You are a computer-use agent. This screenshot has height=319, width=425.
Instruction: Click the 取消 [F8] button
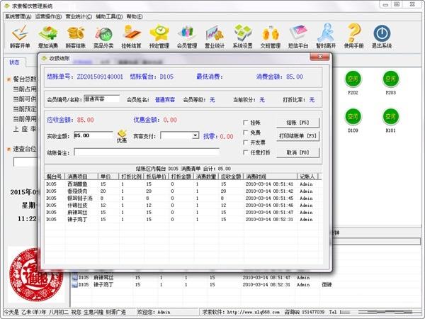click(297, 152)
